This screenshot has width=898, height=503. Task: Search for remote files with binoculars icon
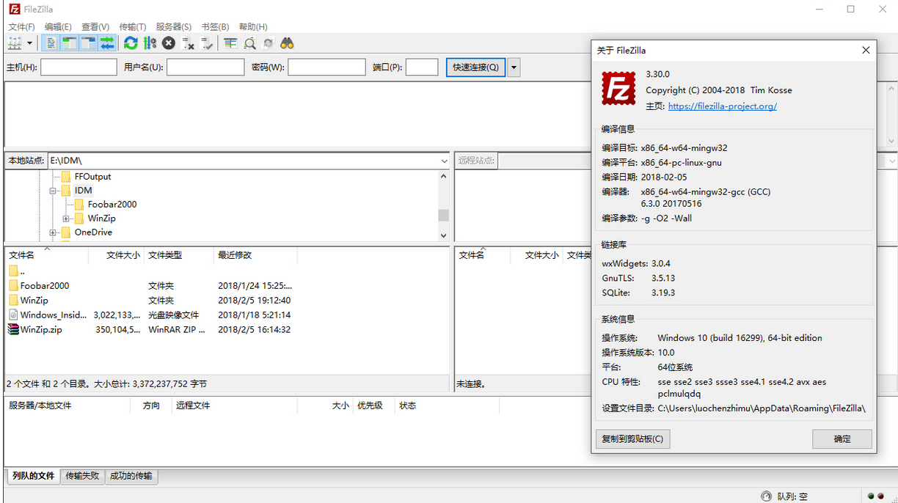click(288, 43)
